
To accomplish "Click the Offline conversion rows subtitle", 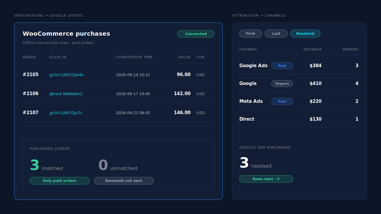I will click(58, 43).
